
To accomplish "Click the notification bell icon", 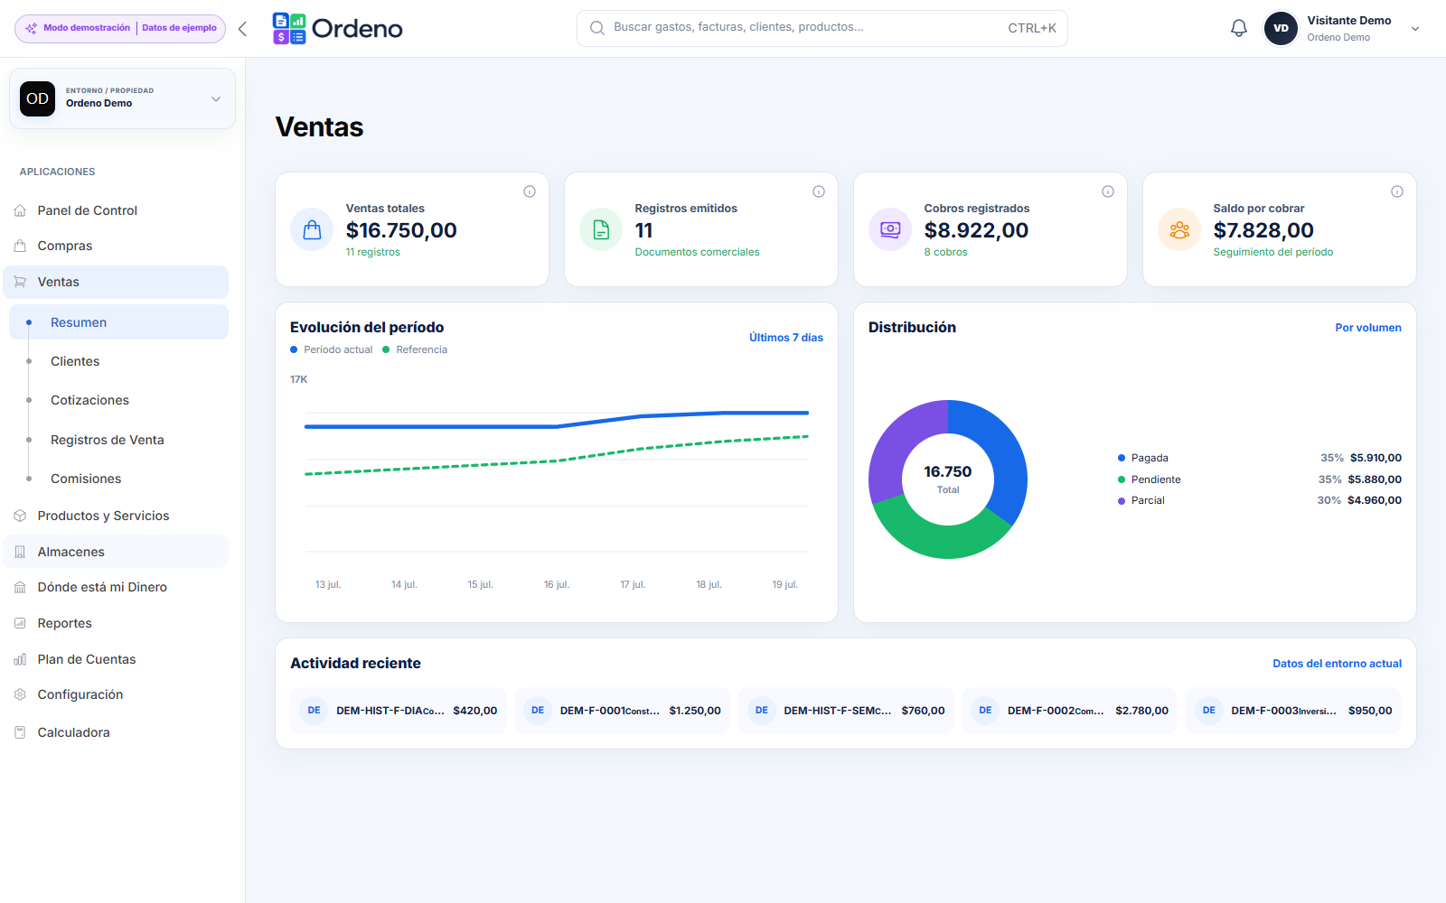I will point(1239,28).
